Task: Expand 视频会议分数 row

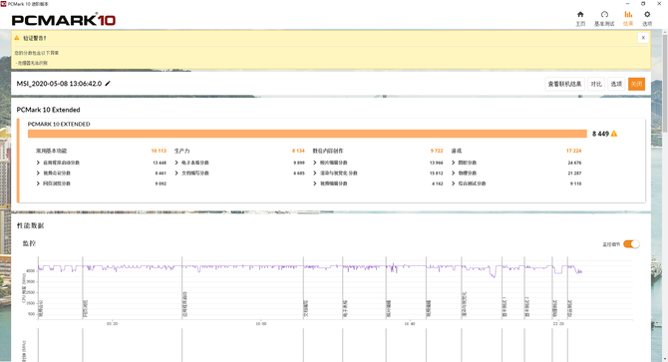Action: [38, 173]
